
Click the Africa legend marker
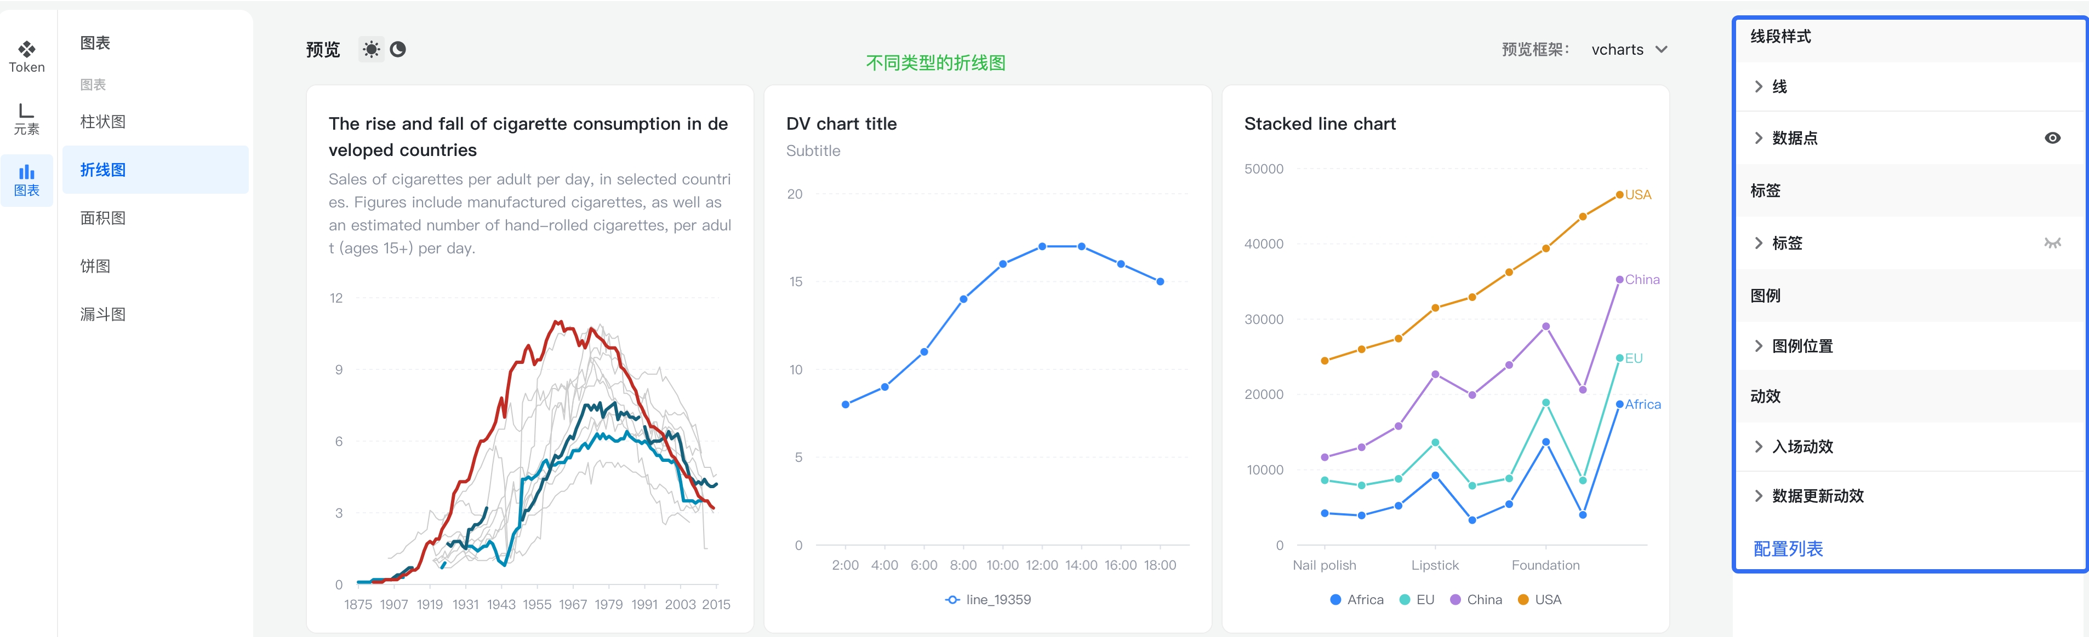[1335, 600]
